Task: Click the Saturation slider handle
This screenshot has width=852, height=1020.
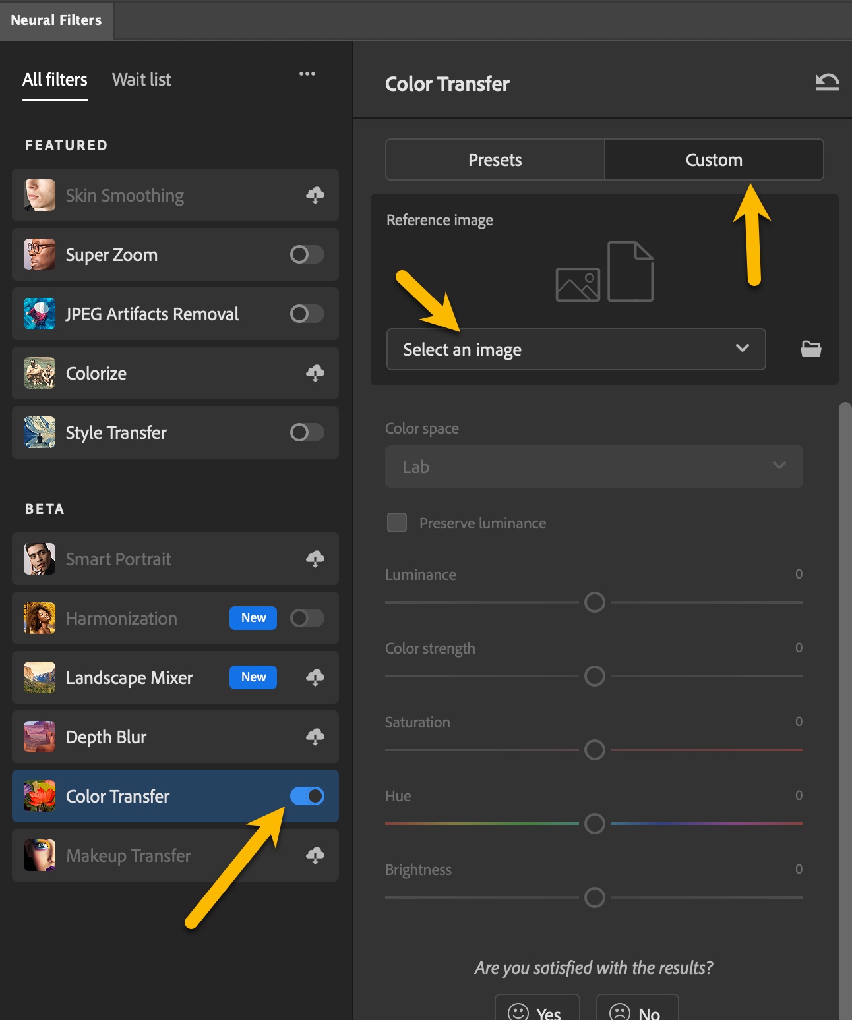Action: [x=595, y=750]
